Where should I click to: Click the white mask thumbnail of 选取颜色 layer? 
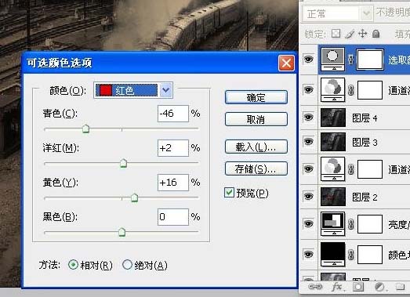pos(370,60)
